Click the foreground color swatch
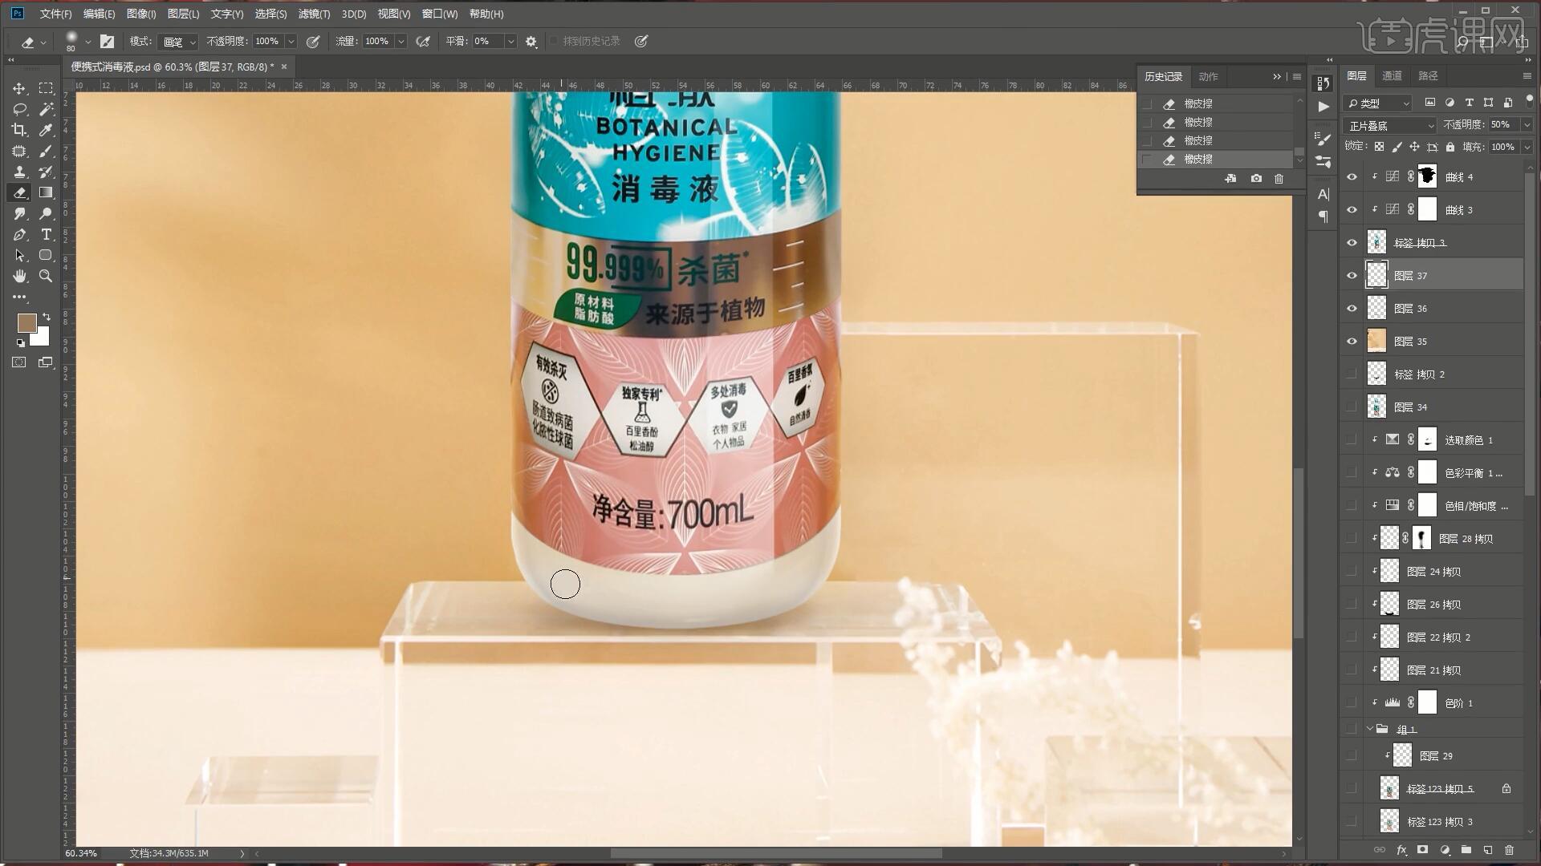 (26, 322)
